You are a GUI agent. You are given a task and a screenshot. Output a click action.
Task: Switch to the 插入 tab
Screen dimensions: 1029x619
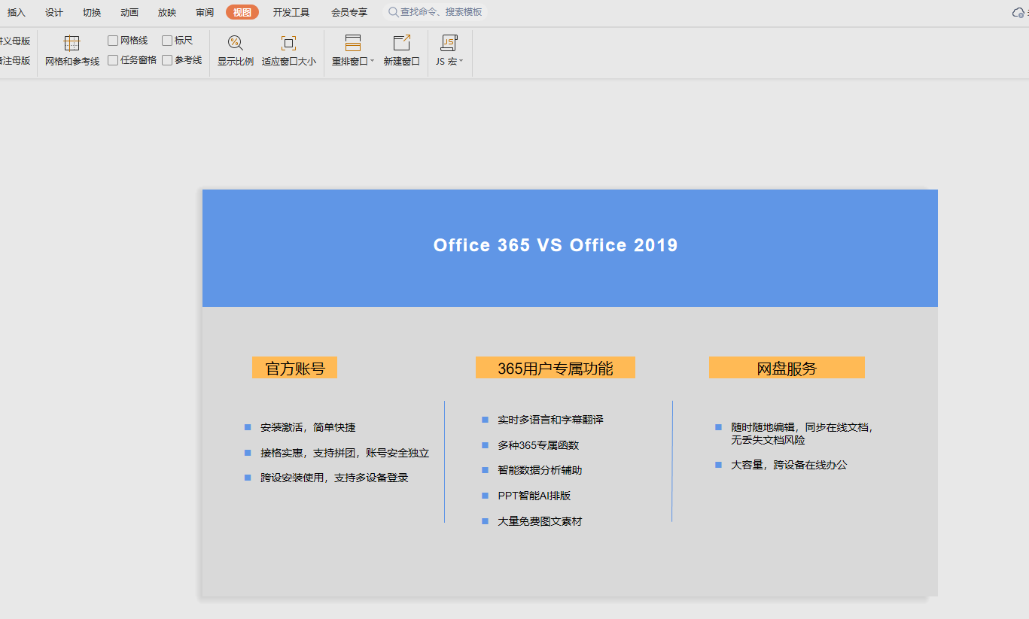(x=17, y=12)
